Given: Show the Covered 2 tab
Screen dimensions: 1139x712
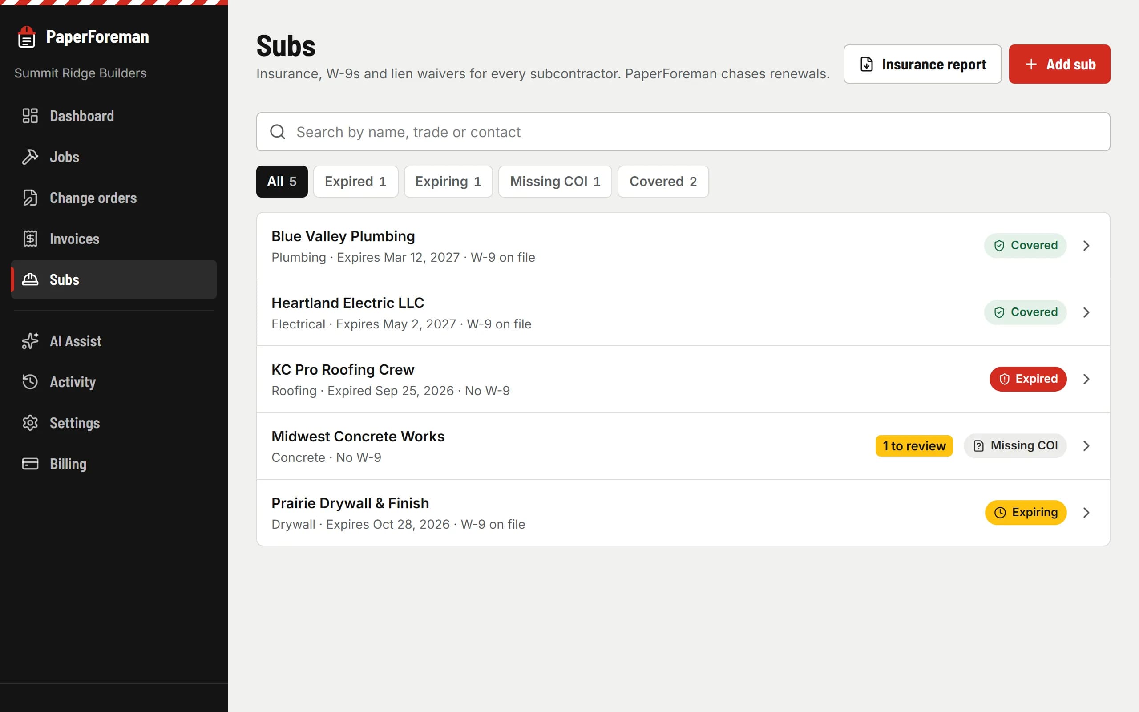Looking at the screenshot, I should tap(662, 181).
